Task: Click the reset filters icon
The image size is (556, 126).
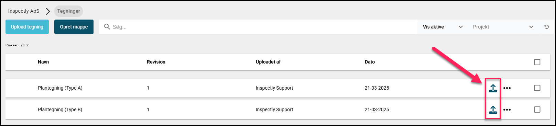Action: click(x=547, y=27)
